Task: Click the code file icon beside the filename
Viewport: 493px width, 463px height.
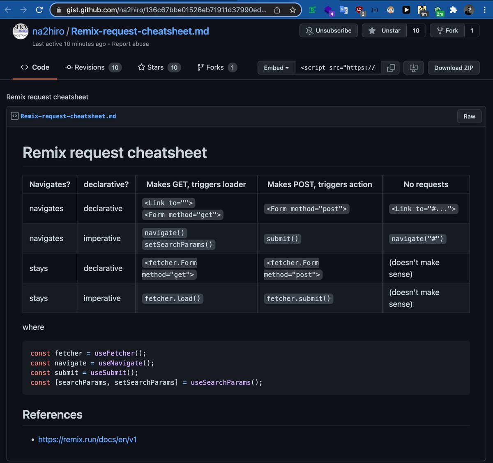Action: coord(14,116)
